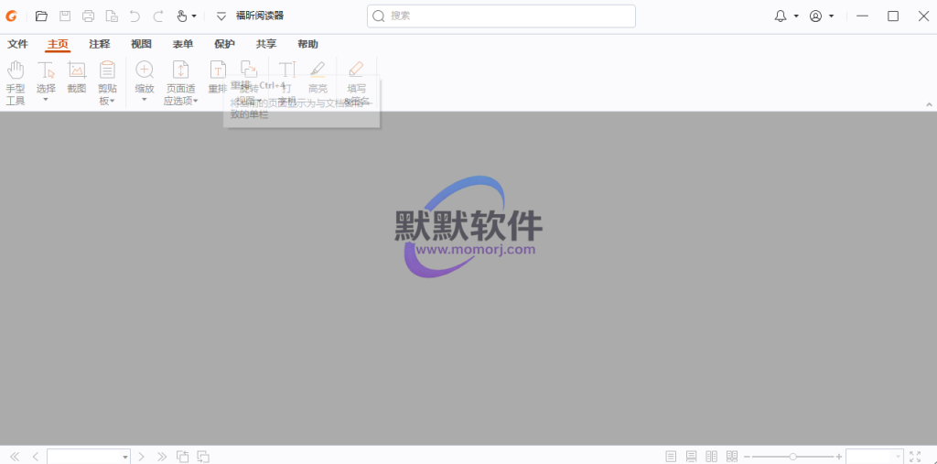The width and height of the screenshot is (937, 464).
Task: Go to the last page using double-arrow
Action: (x=162, y=456)
